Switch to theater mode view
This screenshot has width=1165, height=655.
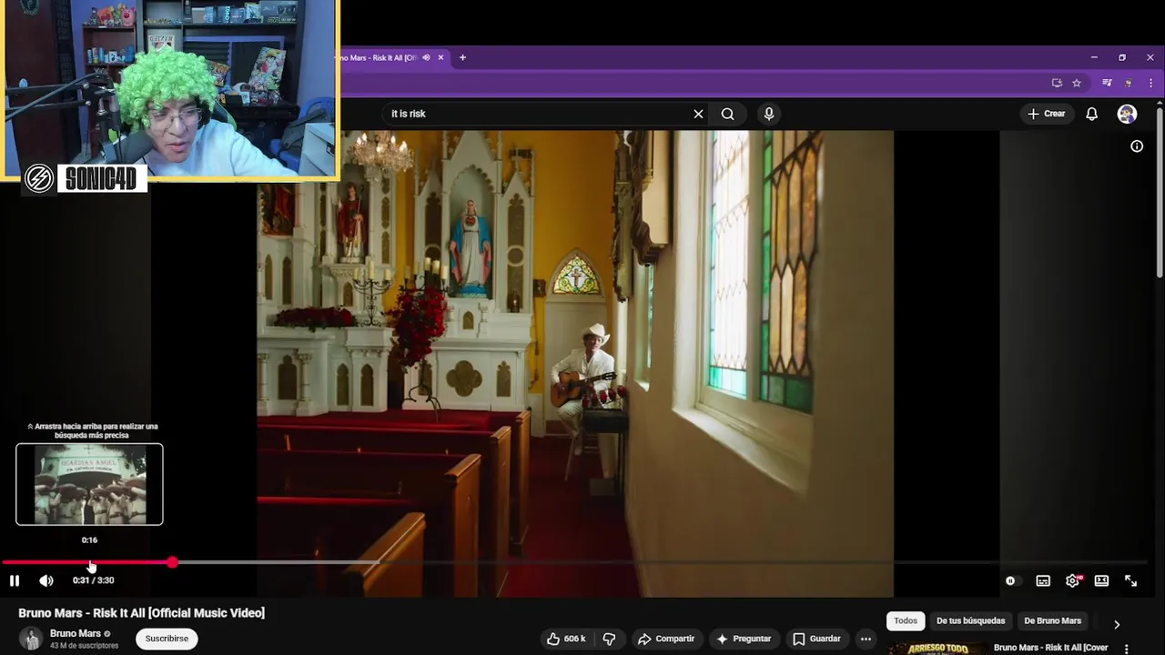tap(1101, 580)
